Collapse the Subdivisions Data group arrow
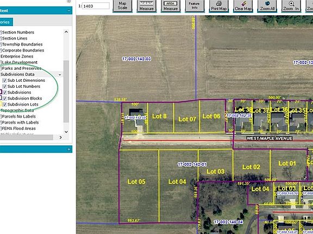 (60, 75)
